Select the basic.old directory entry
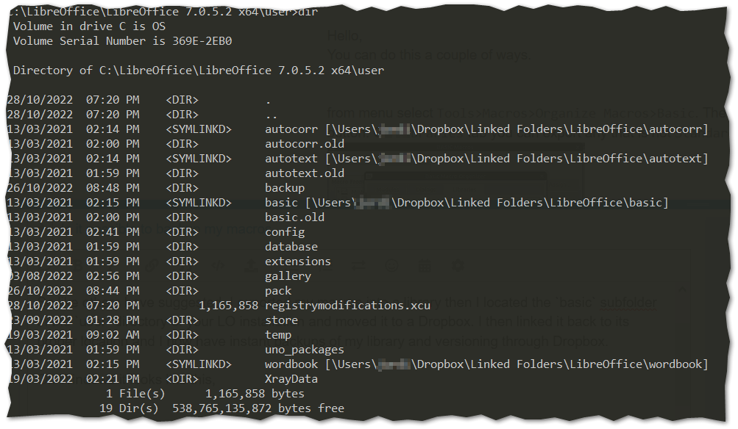The width and height of the screenshot is (738, 429). pos(294,217)
